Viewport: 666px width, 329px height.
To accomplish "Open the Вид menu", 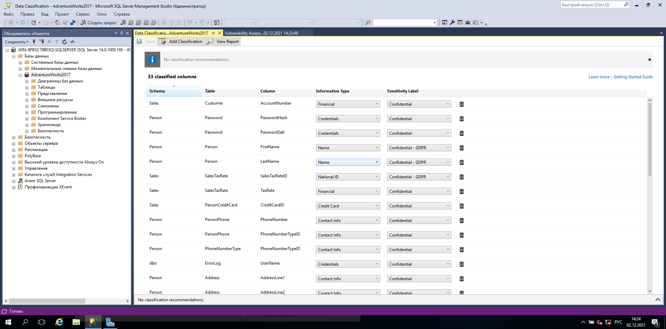I will [x=45, y=14].
